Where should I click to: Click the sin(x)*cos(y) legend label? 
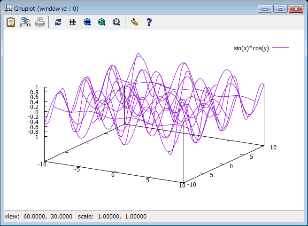251,48
